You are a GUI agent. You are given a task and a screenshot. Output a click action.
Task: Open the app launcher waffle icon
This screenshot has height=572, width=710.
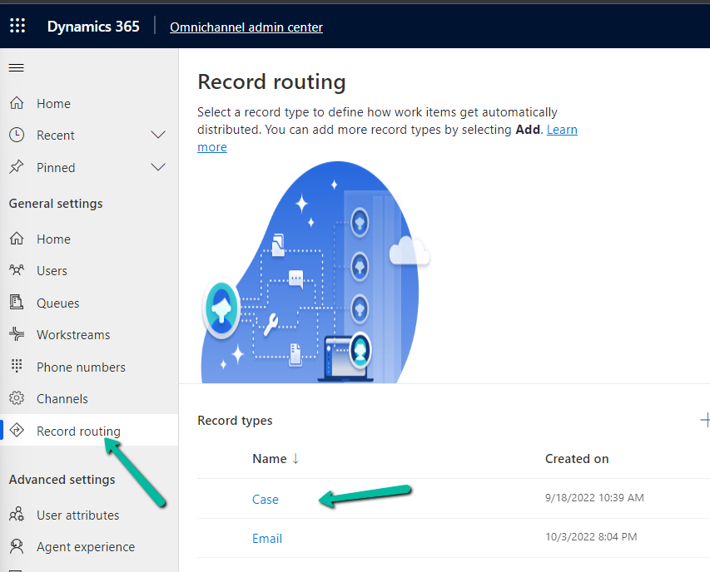click(x=17, y=27)
